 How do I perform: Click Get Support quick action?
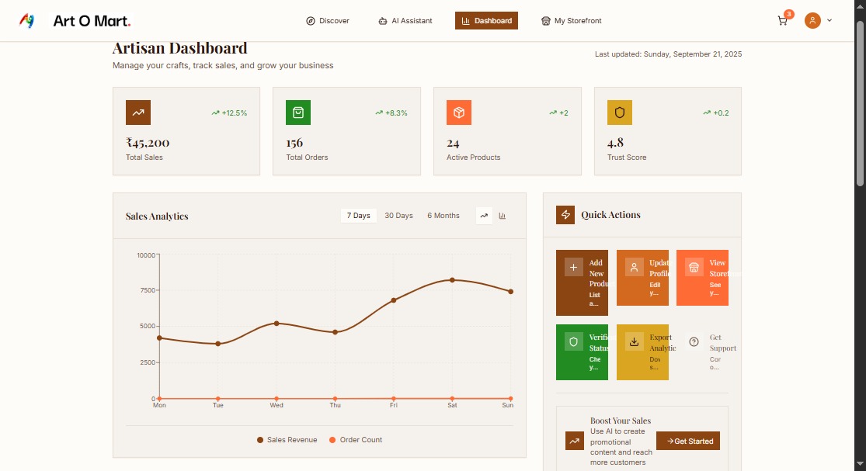[703, 352]
